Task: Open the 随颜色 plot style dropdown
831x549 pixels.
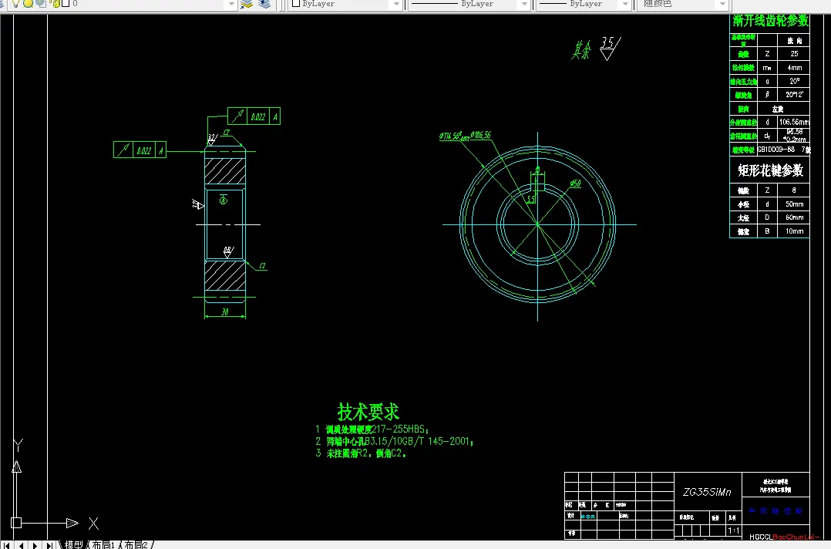Action: (x=722, y=4)
